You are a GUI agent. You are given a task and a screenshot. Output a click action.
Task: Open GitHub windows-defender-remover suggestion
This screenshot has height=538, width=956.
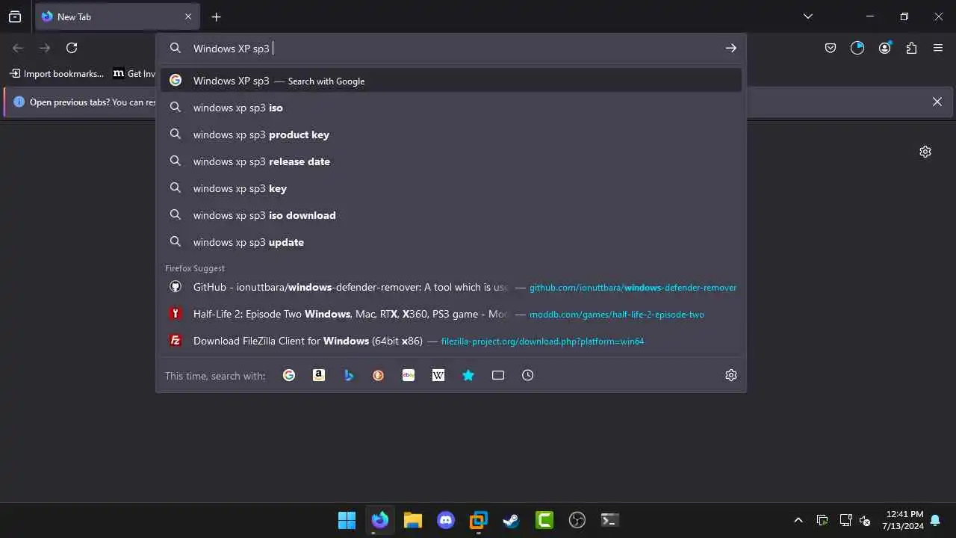(451, 287)
